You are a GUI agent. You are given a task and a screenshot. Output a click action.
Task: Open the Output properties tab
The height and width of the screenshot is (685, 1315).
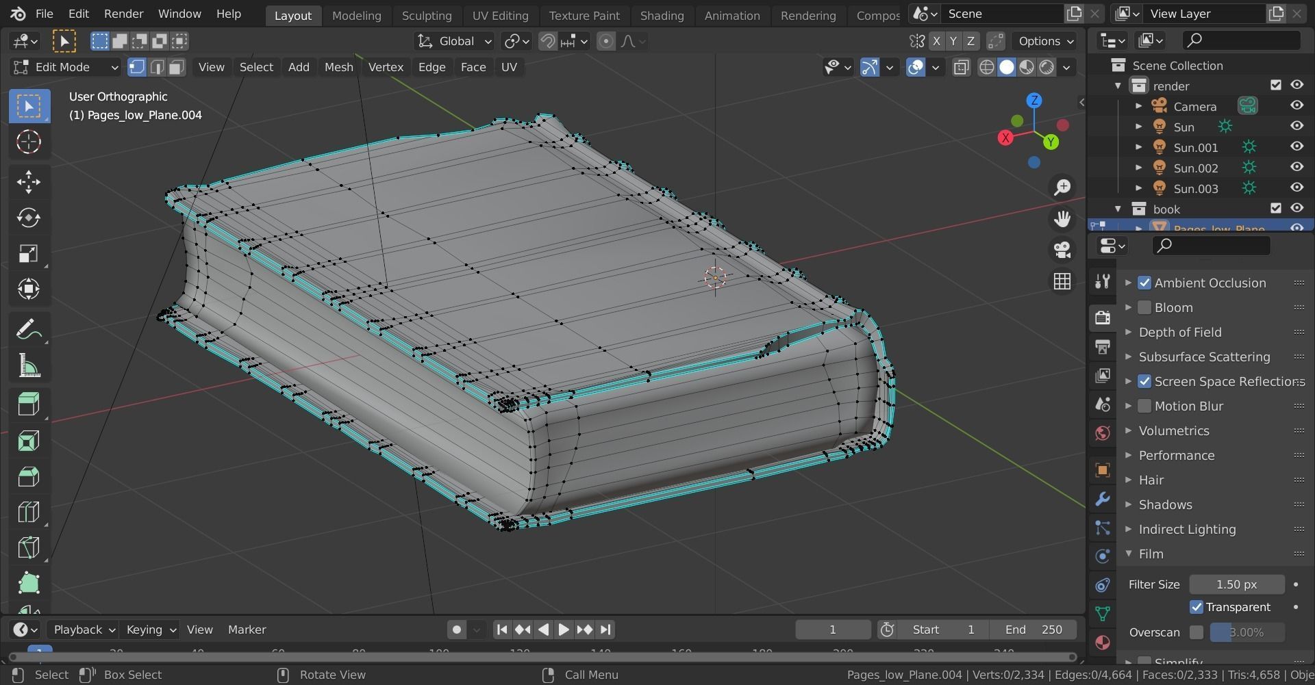coord(1102,346)
